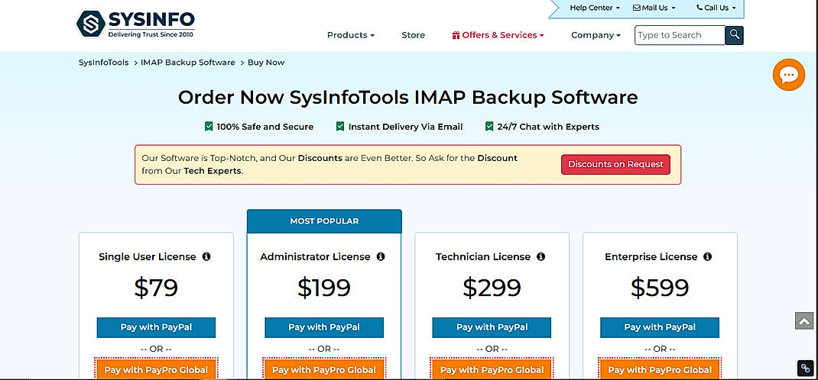
Task: Pay with PayPal for Enterprise License
Action: click(x=660, y=327)
